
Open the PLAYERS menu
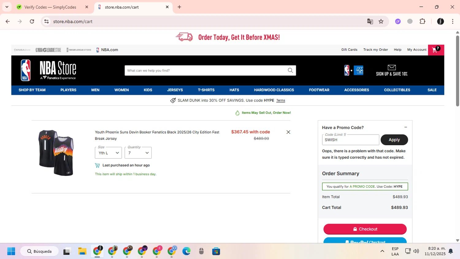tap(68, 90)
